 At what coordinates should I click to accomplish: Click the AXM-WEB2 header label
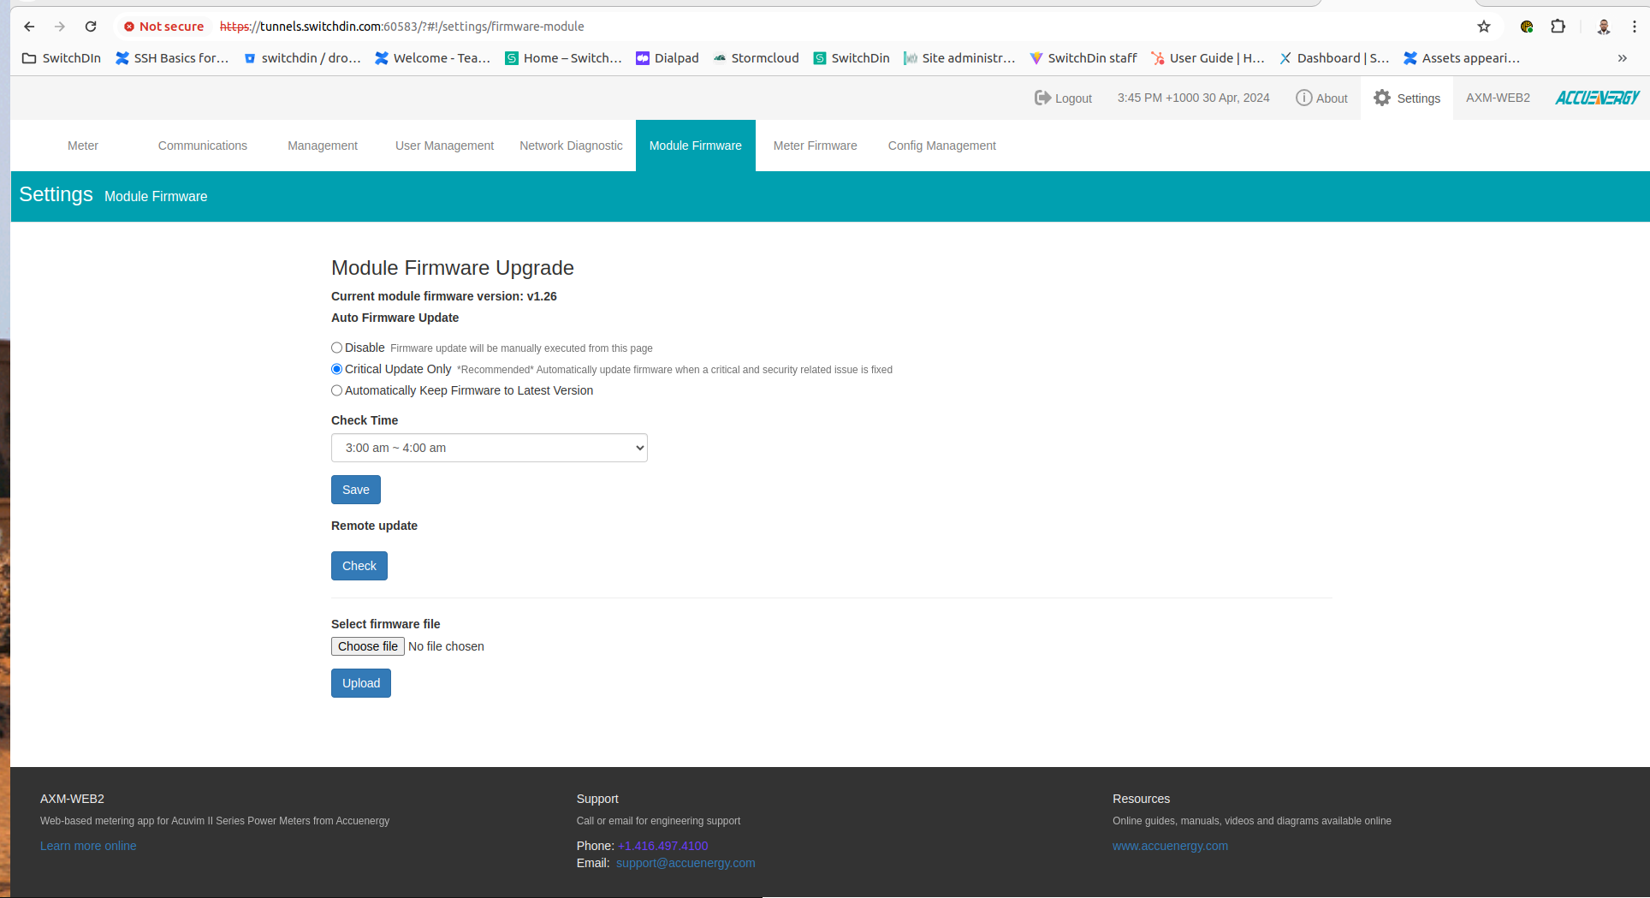coord(1498,98)
